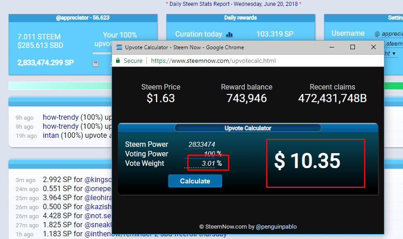
Task: Open the calculator icon in the appreciator panel
Action: pyautogui.click(x=96, y=64)
